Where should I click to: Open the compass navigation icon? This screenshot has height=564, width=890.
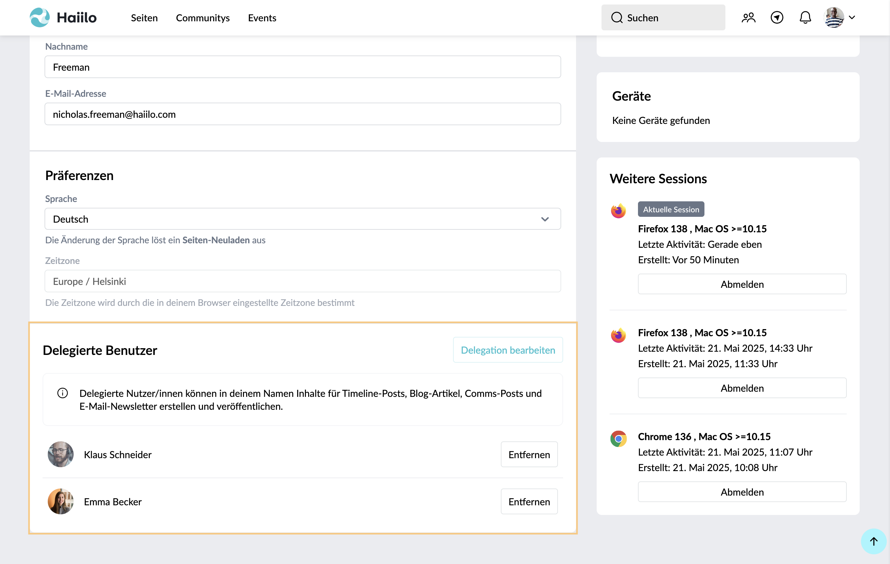coord(777,17)
